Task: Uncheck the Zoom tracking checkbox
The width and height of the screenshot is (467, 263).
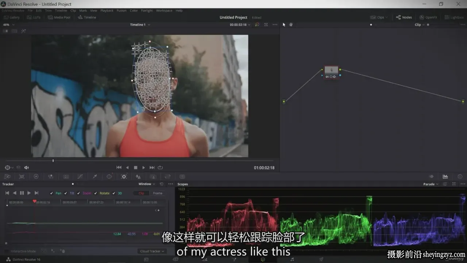Action: tap(79, 193)
